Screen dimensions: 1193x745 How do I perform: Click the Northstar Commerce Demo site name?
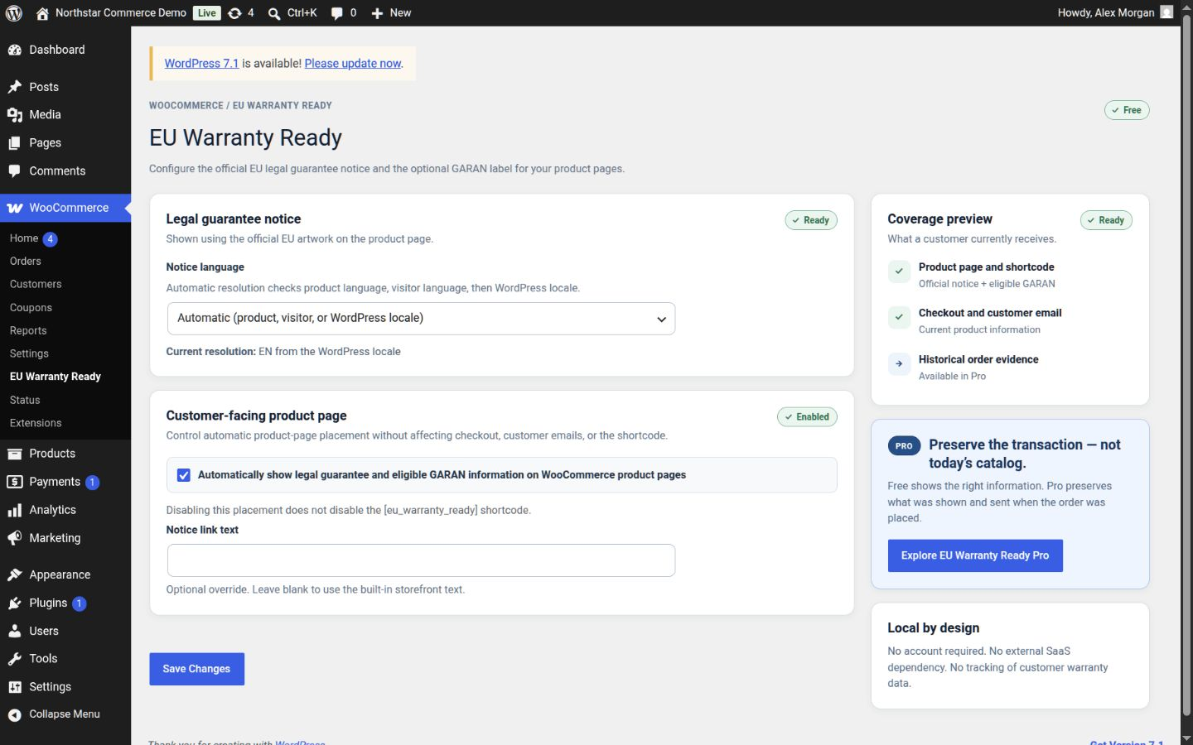(x=121, y=13)
